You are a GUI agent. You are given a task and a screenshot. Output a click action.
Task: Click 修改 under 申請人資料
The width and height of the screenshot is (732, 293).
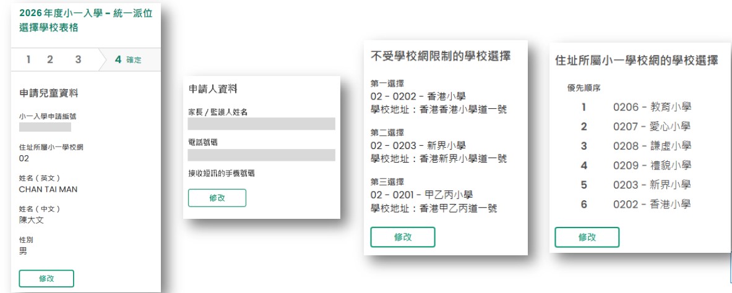pos(217,198)
